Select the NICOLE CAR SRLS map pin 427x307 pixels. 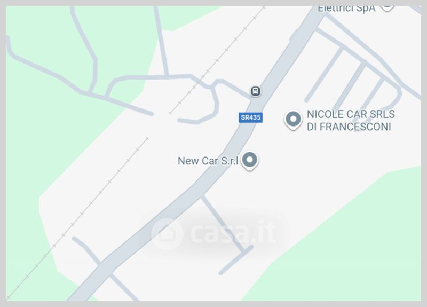[293, 120]
